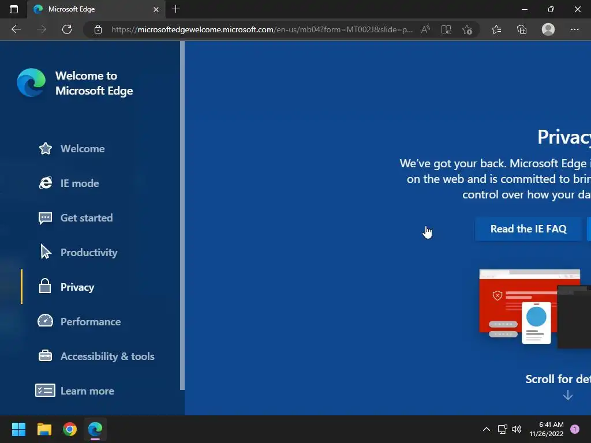Screen dimensions: 591x443
Task: Click the Scroll for details down arrow
Action: [x=568, y=395]
